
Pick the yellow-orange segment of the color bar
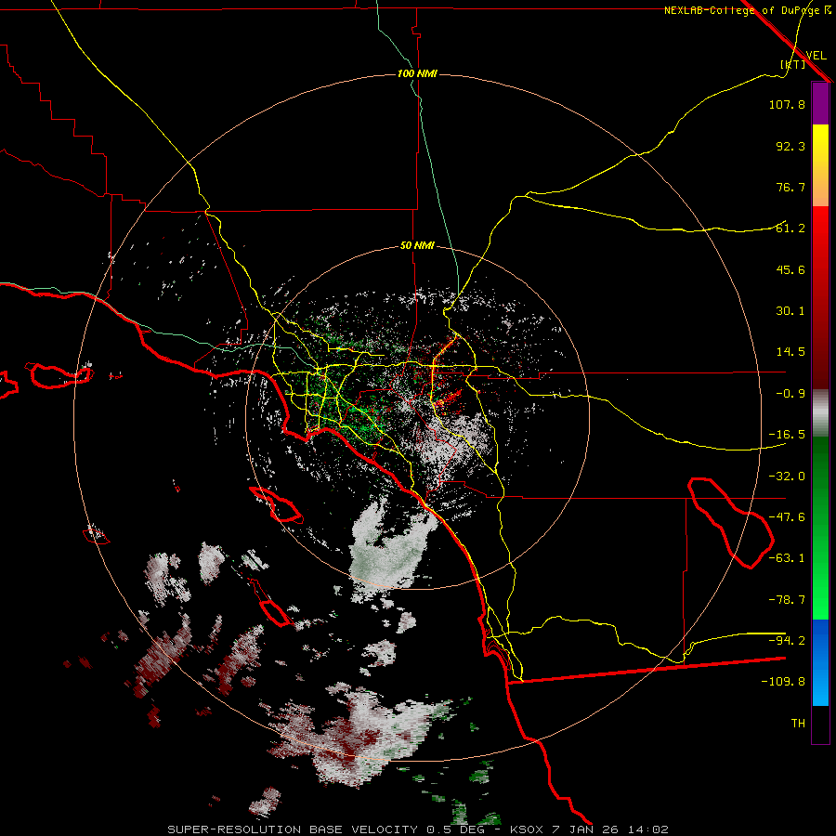[820, 165]
